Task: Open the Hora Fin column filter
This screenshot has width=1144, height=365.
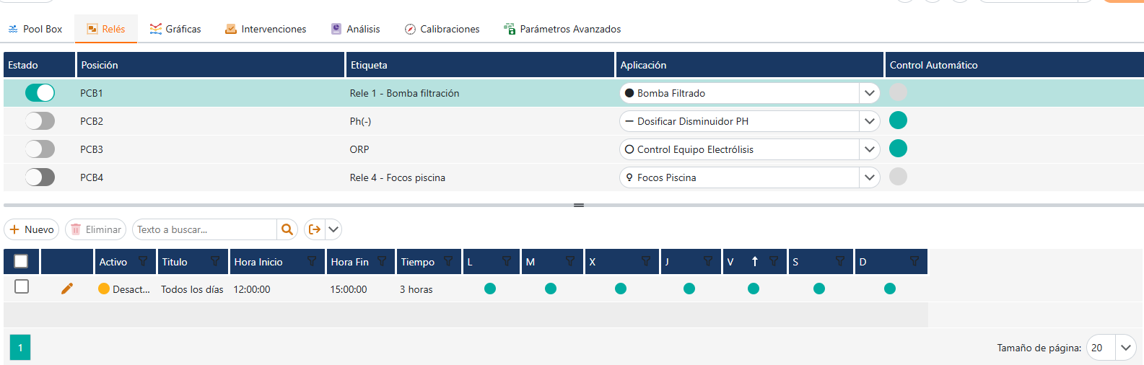Action: coord(382,261)
